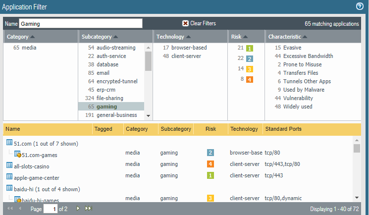Select Evasive characteristic filter

(x=293, y=48)
